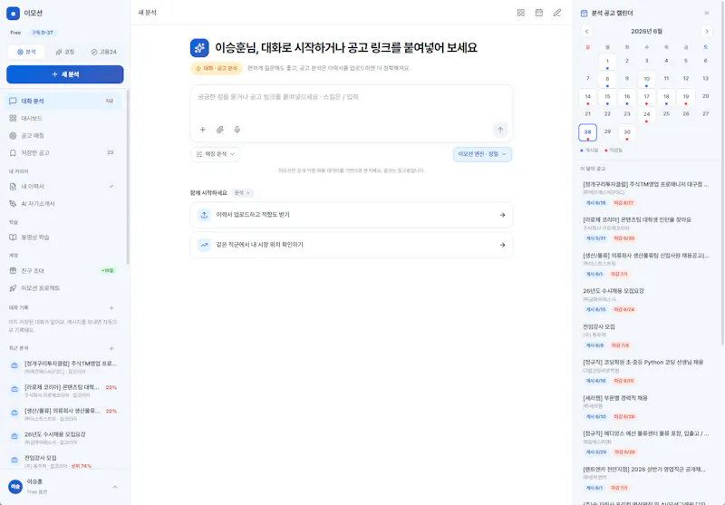
Task: Open the 대화 분석 chat item
Action: [x=63, y=101]
